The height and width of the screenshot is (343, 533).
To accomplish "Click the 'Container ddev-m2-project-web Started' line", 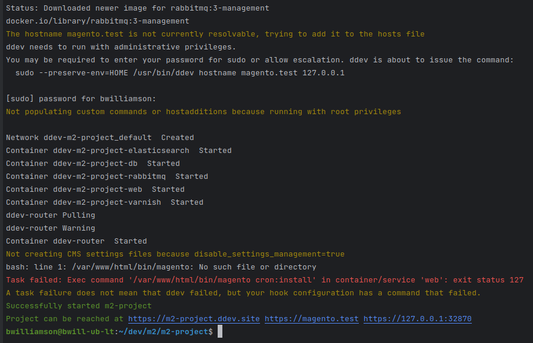I will tap(95, 189).
